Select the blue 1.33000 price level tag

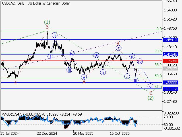[171, 82]
